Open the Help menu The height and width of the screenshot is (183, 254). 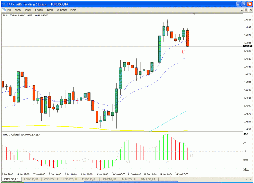[73, 10]
